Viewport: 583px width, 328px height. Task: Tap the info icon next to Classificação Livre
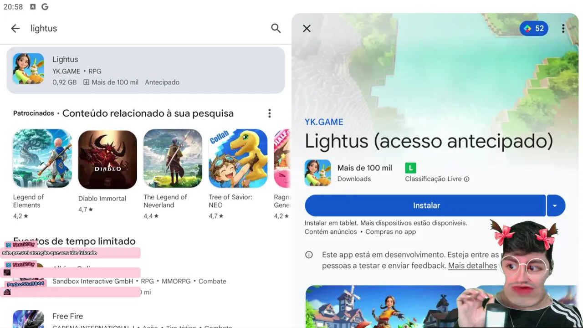pyautogui.click(x=466, y=179)
